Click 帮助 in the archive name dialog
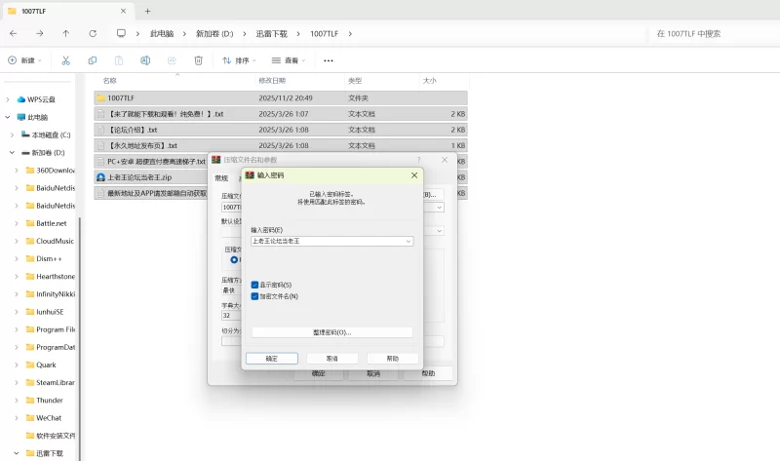 click(x=428, y=373)
